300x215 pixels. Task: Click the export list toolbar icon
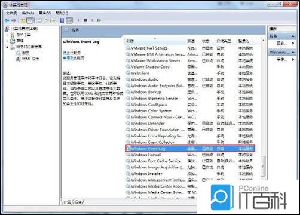pyautogui.click(x=53, y=20)
